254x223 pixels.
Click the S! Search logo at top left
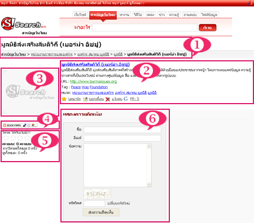[x=24, y=24]
